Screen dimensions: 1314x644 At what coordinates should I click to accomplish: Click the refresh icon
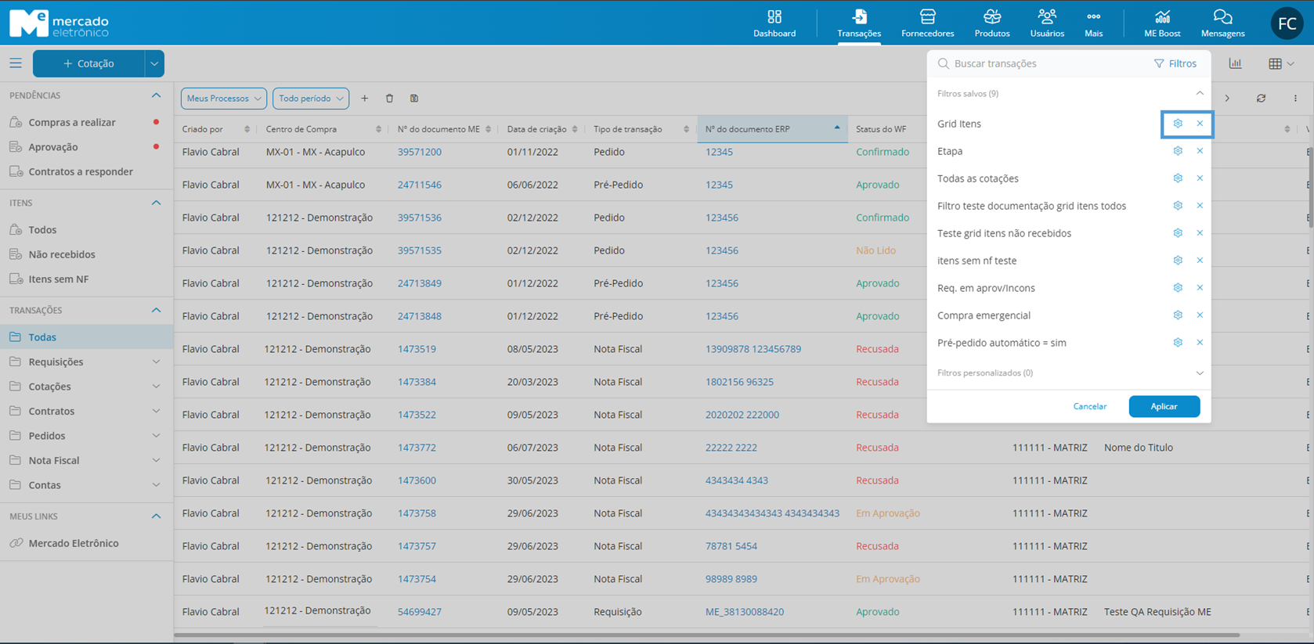1261,99
